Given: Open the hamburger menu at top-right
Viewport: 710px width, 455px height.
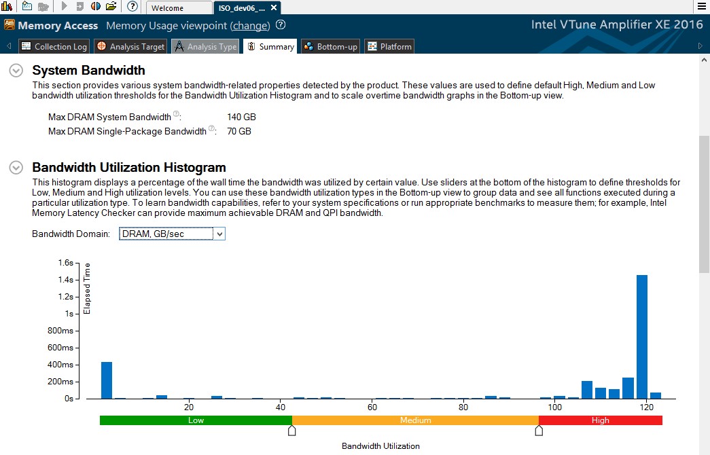Looking at the screenshot, I should pyautogui.click(x=702, y=7).
